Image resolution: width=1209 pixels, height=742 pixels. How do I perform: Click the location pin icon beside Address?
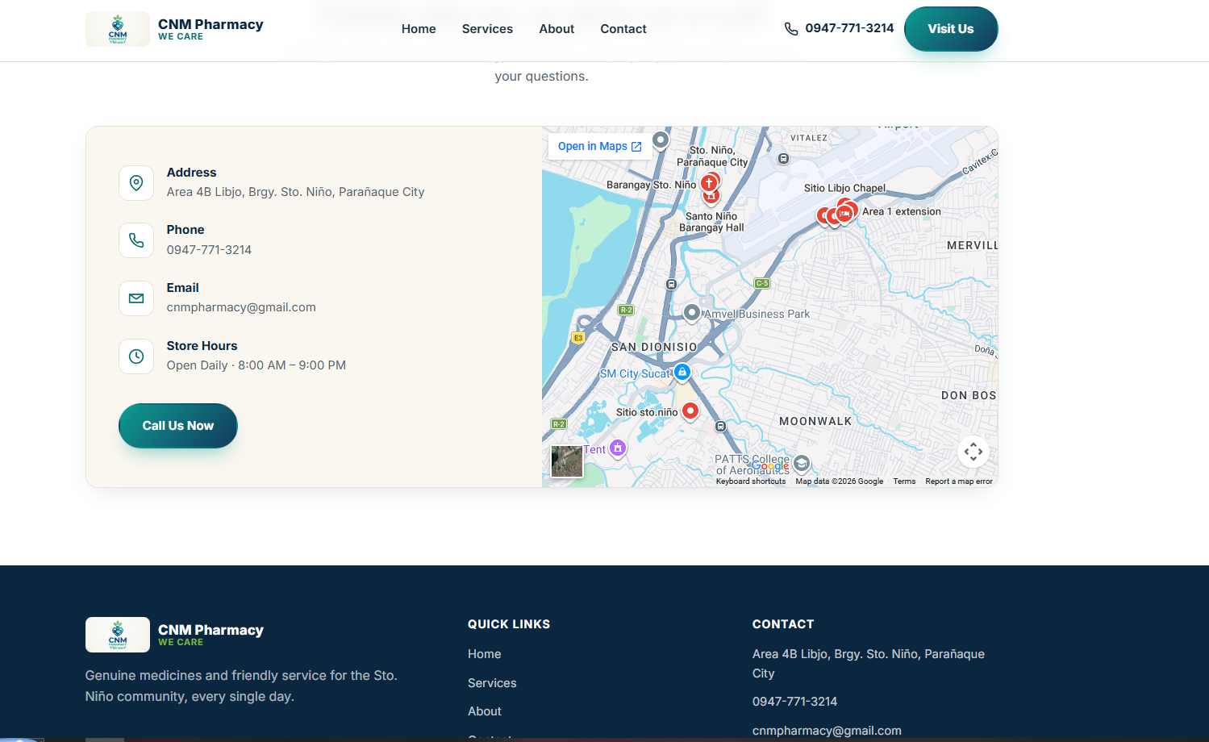(136, 183)
